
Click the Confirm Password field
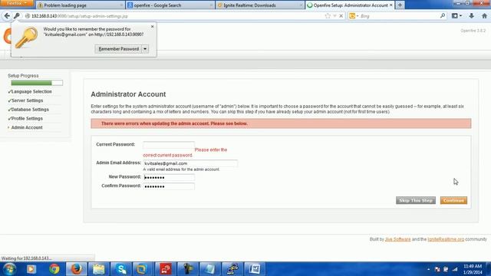(x=169, y=186)
